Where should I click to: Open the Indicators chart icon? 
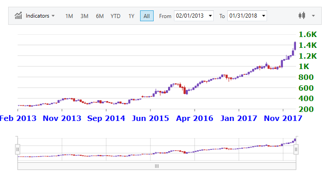18,16
